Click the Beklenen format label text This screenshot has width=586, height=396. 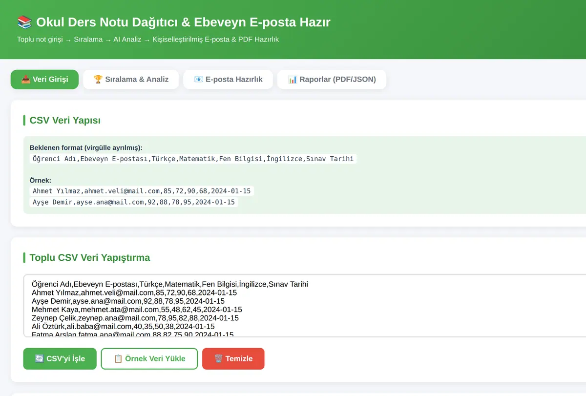coord(86,147)
